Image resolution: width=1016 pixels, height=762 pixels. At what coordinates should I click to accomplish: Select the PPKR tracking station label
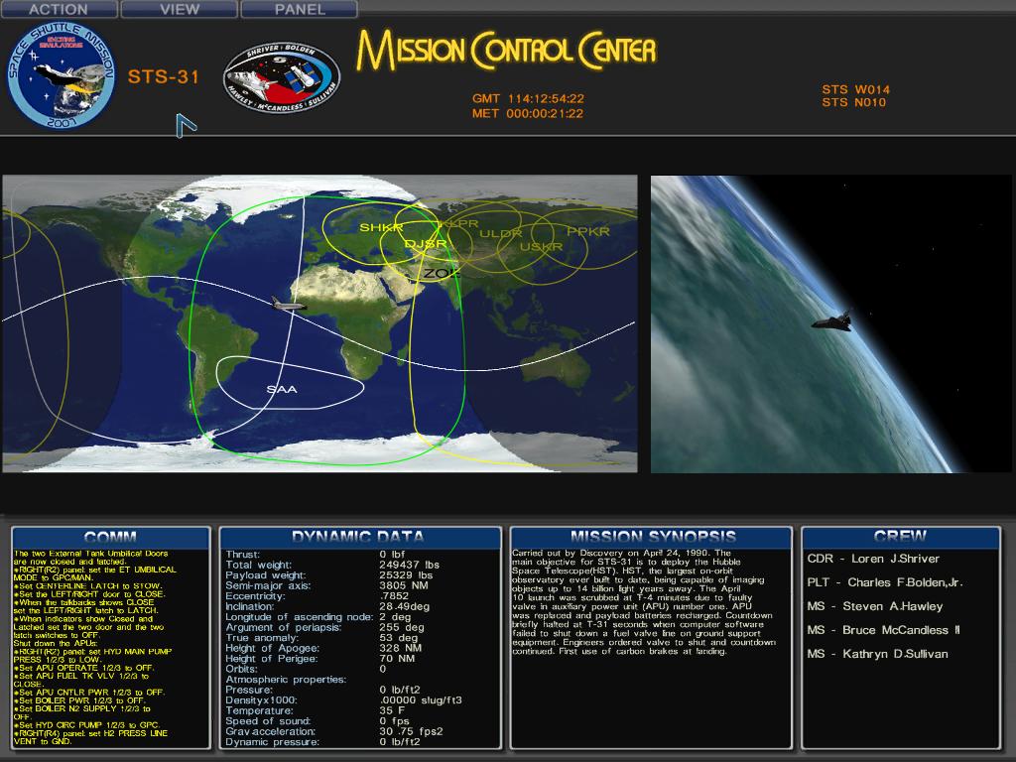pyautogui.click(x=587, y=231)
